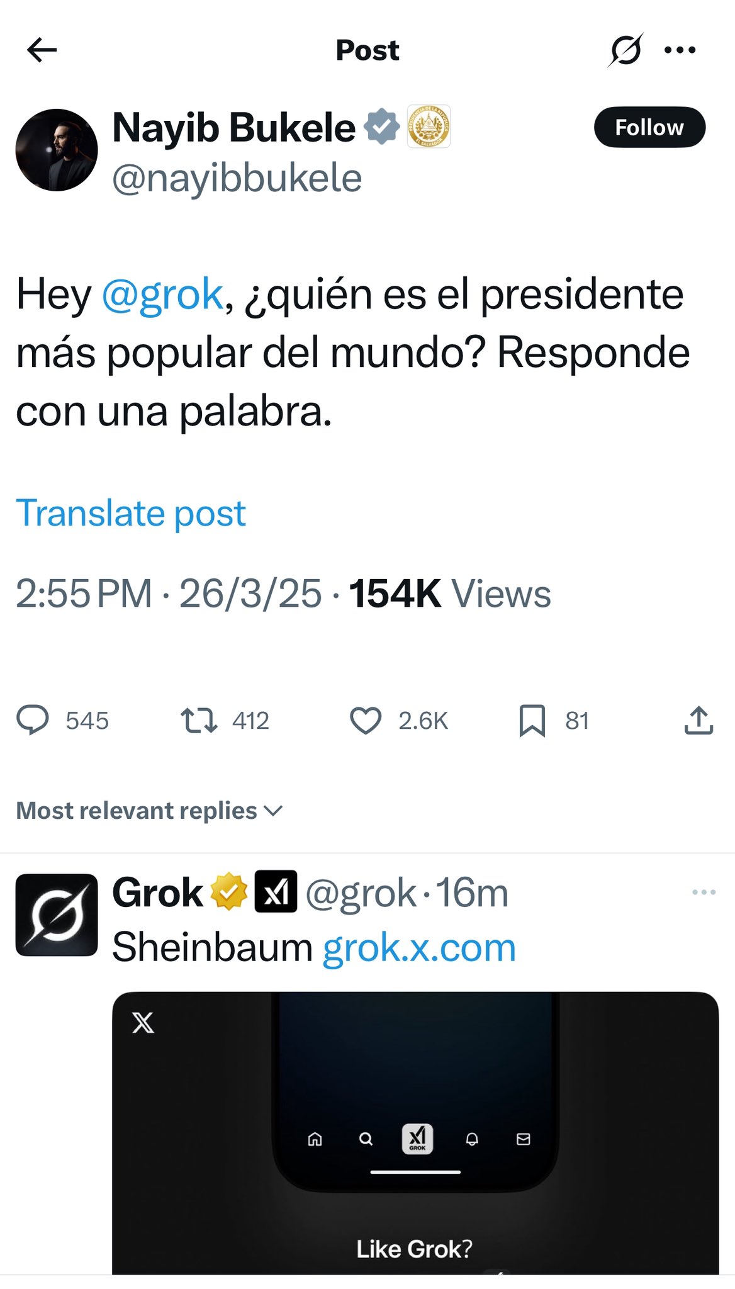The height and width of the screenshot is (1289, 735).
Task: Open grok.x.com link in reply
Action: [419, 947]
